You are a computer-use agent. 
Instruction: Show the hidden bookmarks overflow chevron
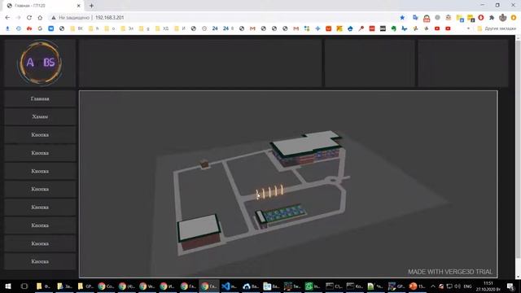coord(469,28)
